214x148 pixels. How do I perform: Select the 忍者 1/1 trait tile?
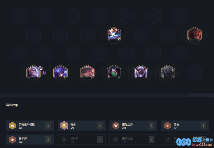(185, 126)
